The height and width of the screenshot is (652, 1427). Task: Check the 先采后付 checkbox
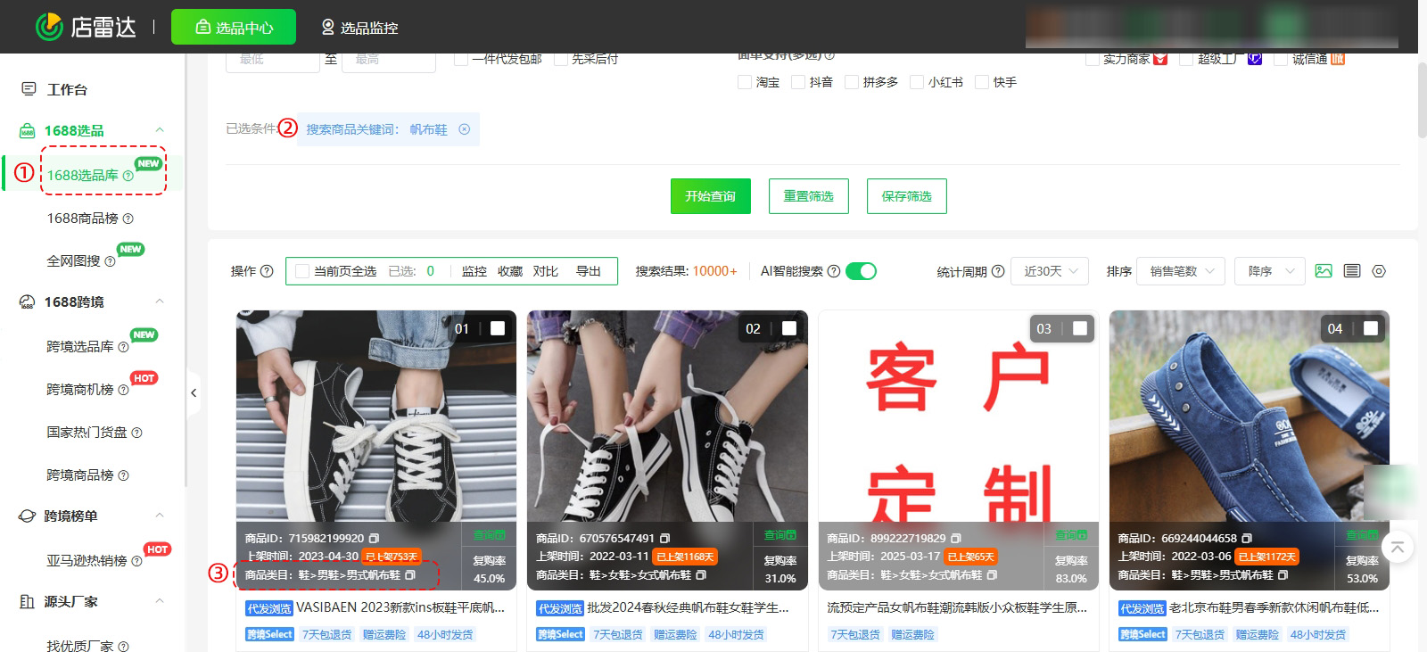click(561, 59)
